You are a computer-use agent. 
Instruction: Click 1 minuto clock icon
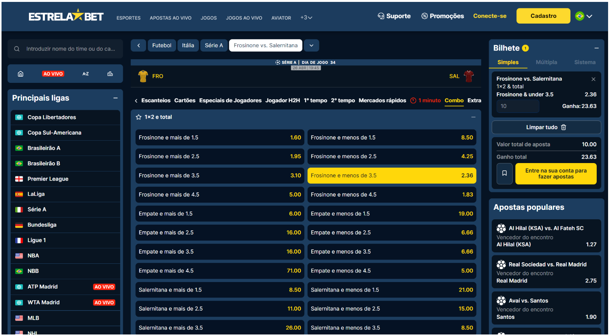413,101
